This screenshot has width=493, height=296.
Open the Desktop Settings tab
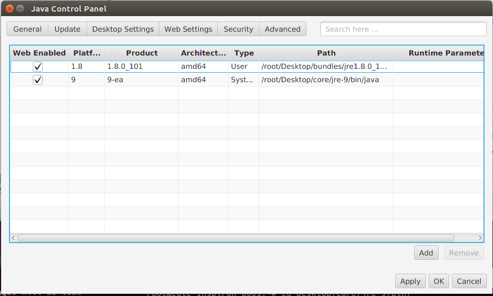pyautogui.click(x=123, y=29)
